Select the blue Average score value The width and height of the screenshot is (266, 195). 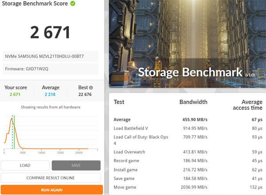[x=51, y=94]
